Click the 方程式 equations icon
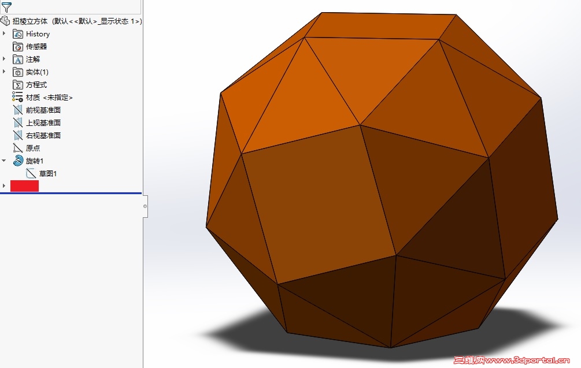Screen dimensions: 581x368 click(18, 85)
